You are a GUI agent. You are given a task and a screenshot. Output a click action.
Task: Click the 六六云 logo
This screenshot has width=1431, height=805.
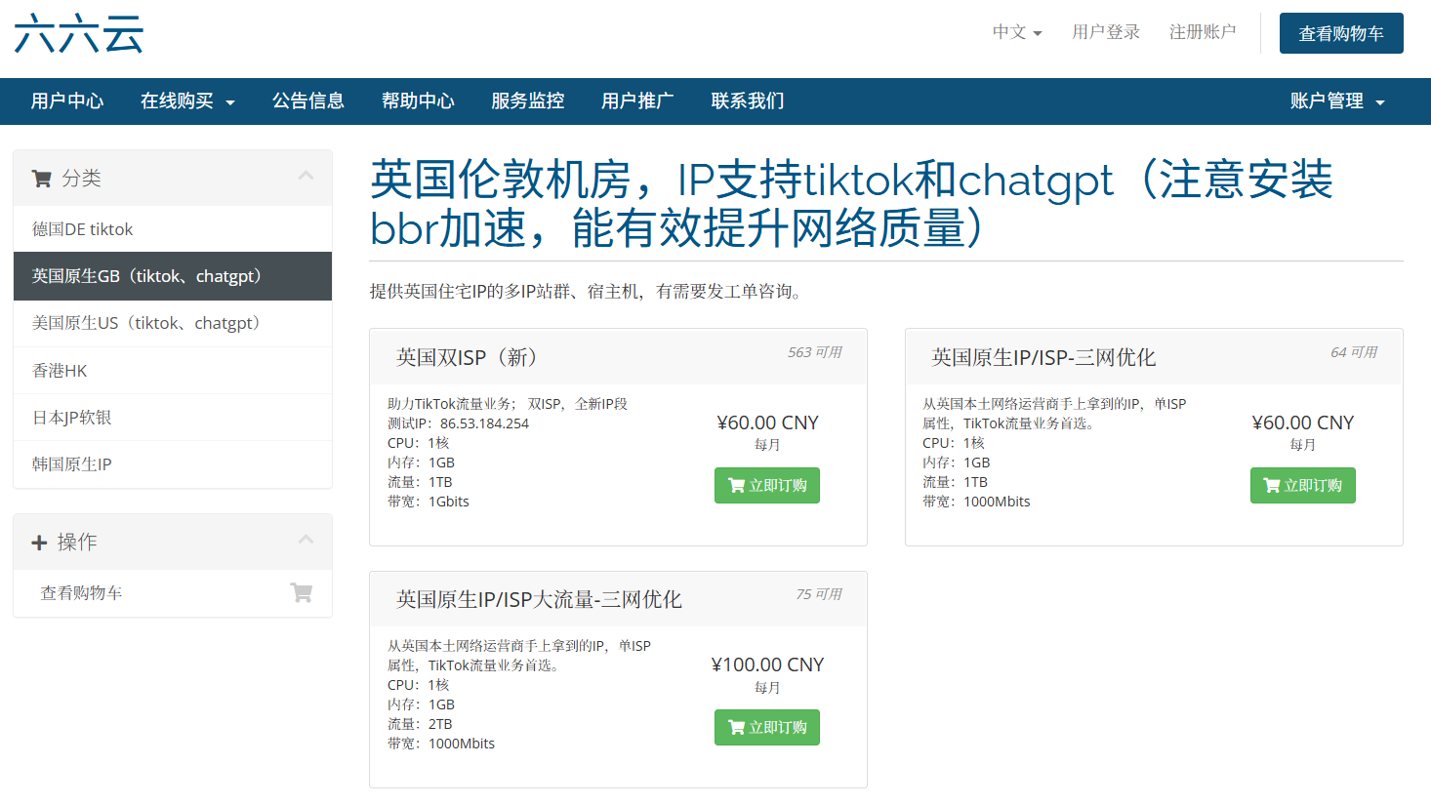click(78, 32)
